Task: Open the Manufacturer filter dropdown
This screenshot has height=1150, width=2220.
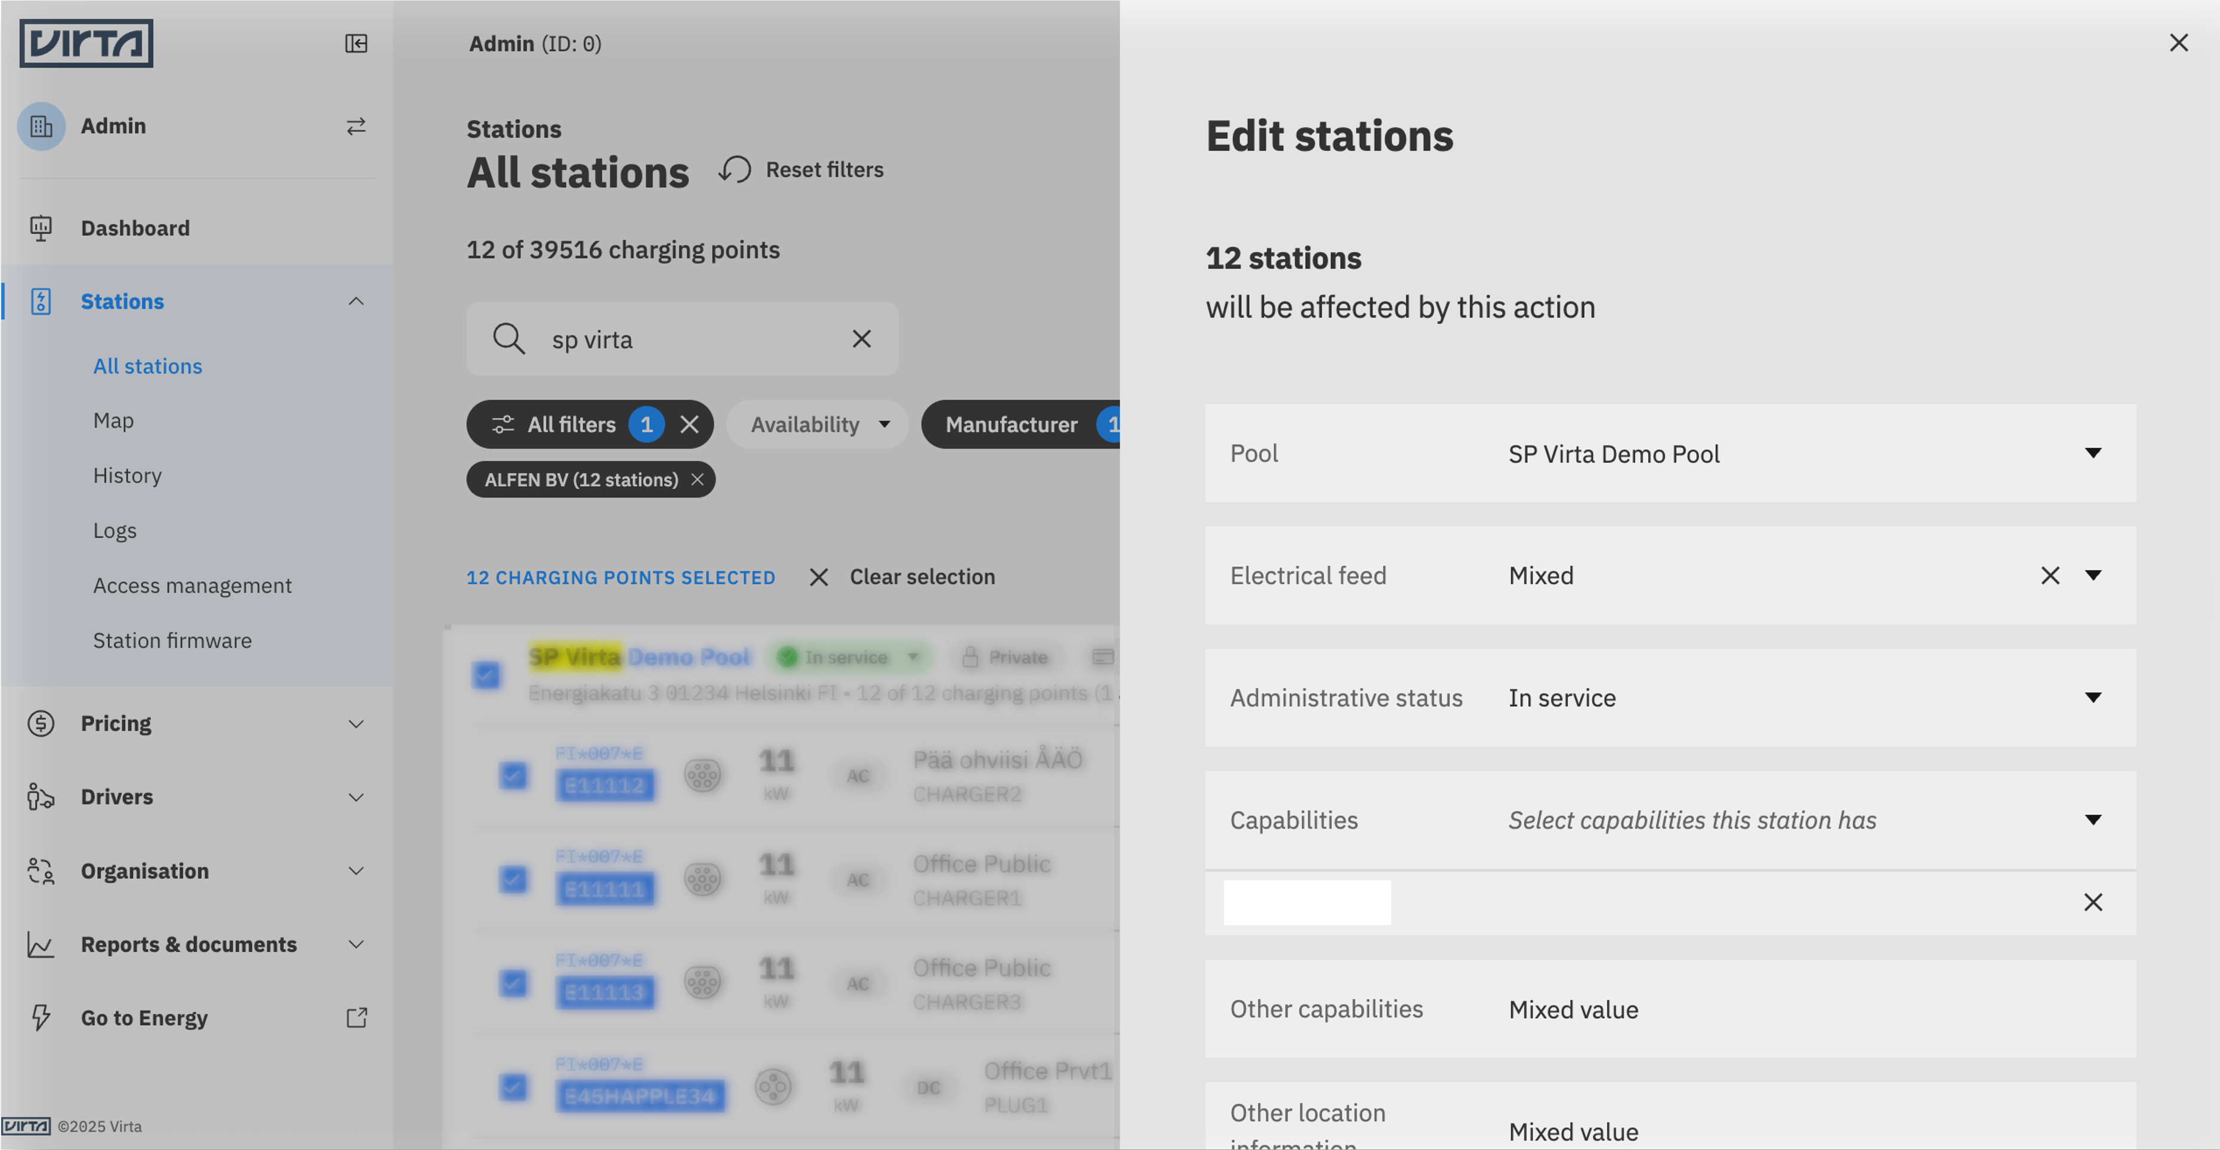Action: pos(1021,424)
